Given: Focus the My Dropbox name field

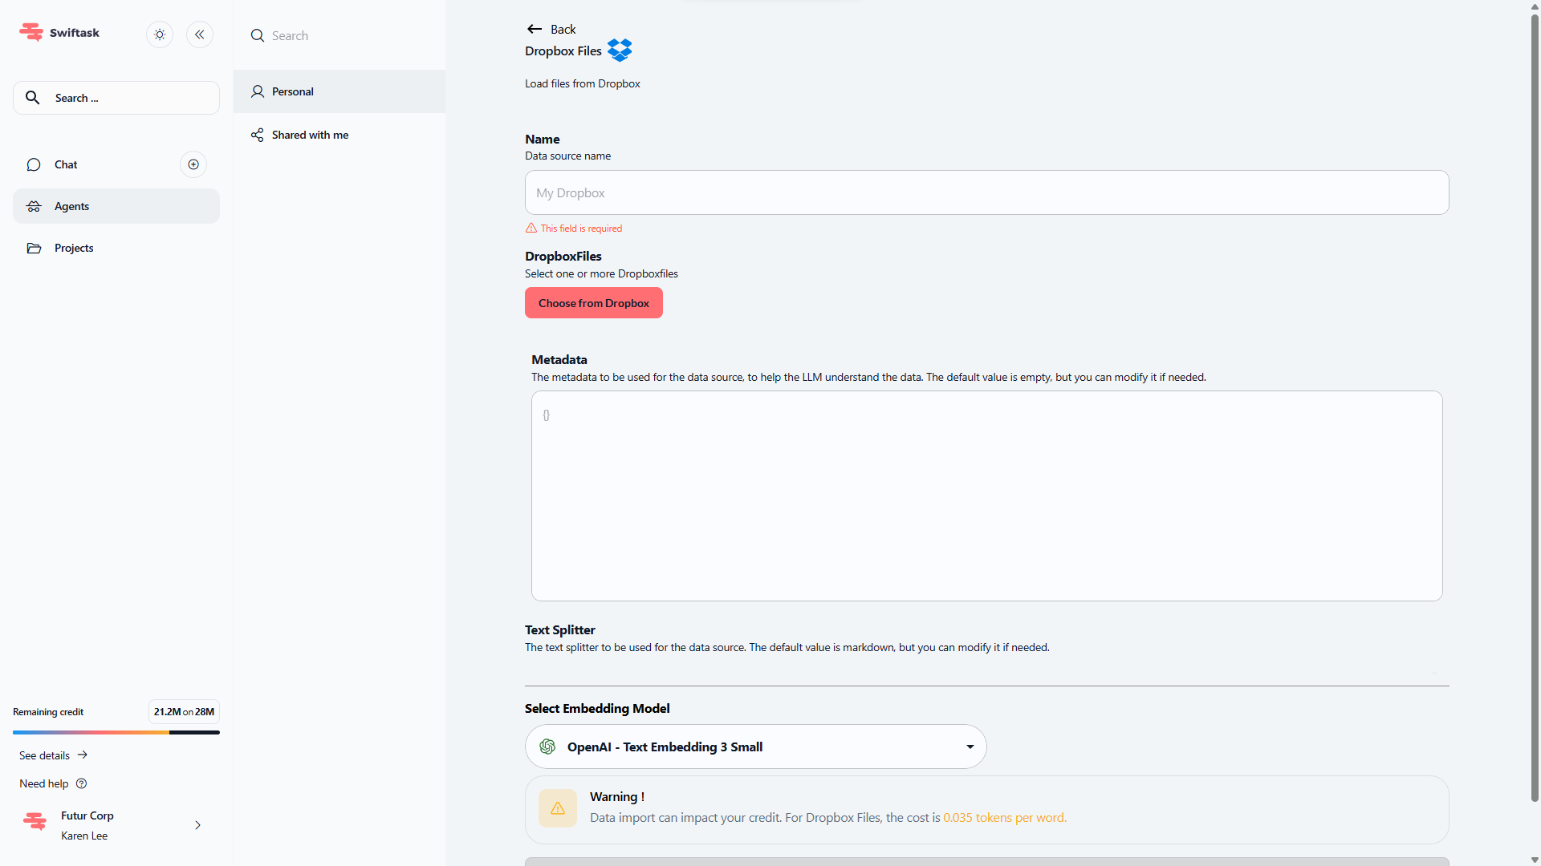Looking at the screenshot, I should tap(986, 192).
